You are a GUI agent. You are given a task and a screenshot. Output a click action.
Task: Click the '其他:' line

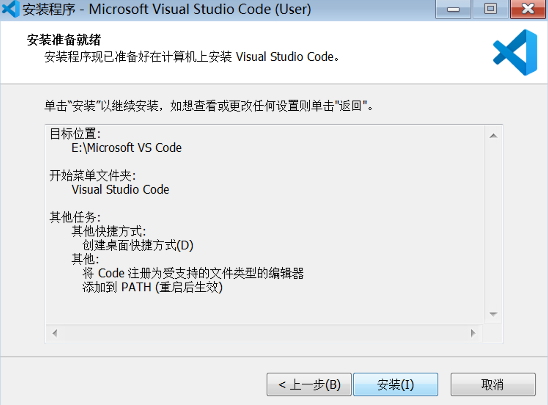click(85, 259)
